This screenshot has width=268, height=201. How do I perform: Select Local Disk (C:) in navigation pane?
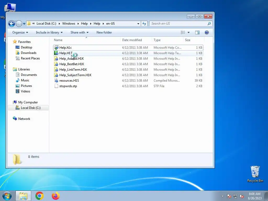coord(31,108)
